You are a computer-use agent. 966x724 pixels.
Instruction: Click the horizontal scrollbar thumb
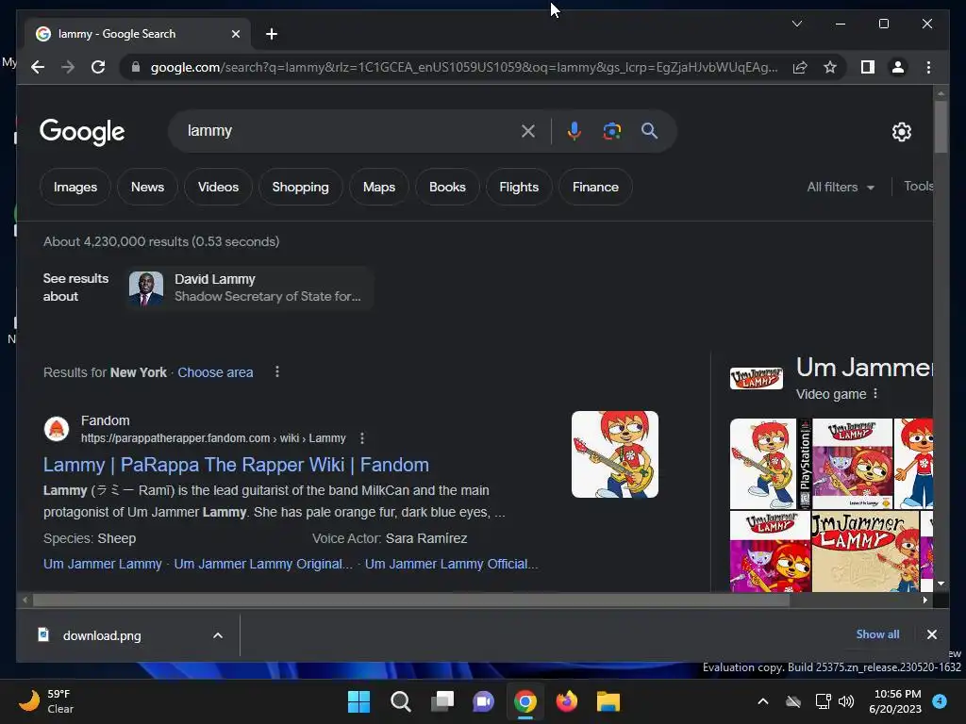coord(411,600)
